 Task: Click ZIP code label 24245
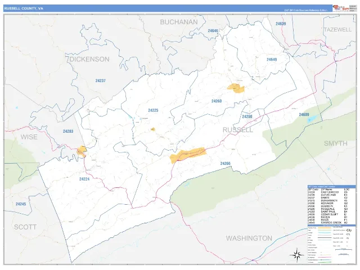[21, 204]
